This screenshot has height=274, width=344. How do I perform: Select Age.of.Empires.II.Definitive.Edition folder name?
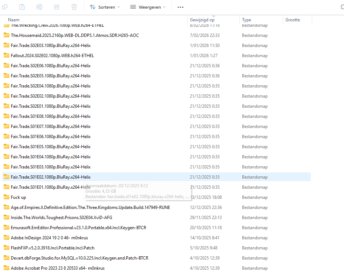tap(90, 207)
